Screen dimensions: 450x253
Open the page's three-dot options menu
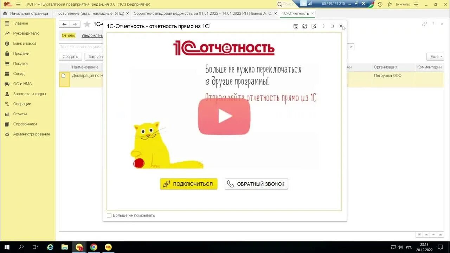[x=433, y=24]
